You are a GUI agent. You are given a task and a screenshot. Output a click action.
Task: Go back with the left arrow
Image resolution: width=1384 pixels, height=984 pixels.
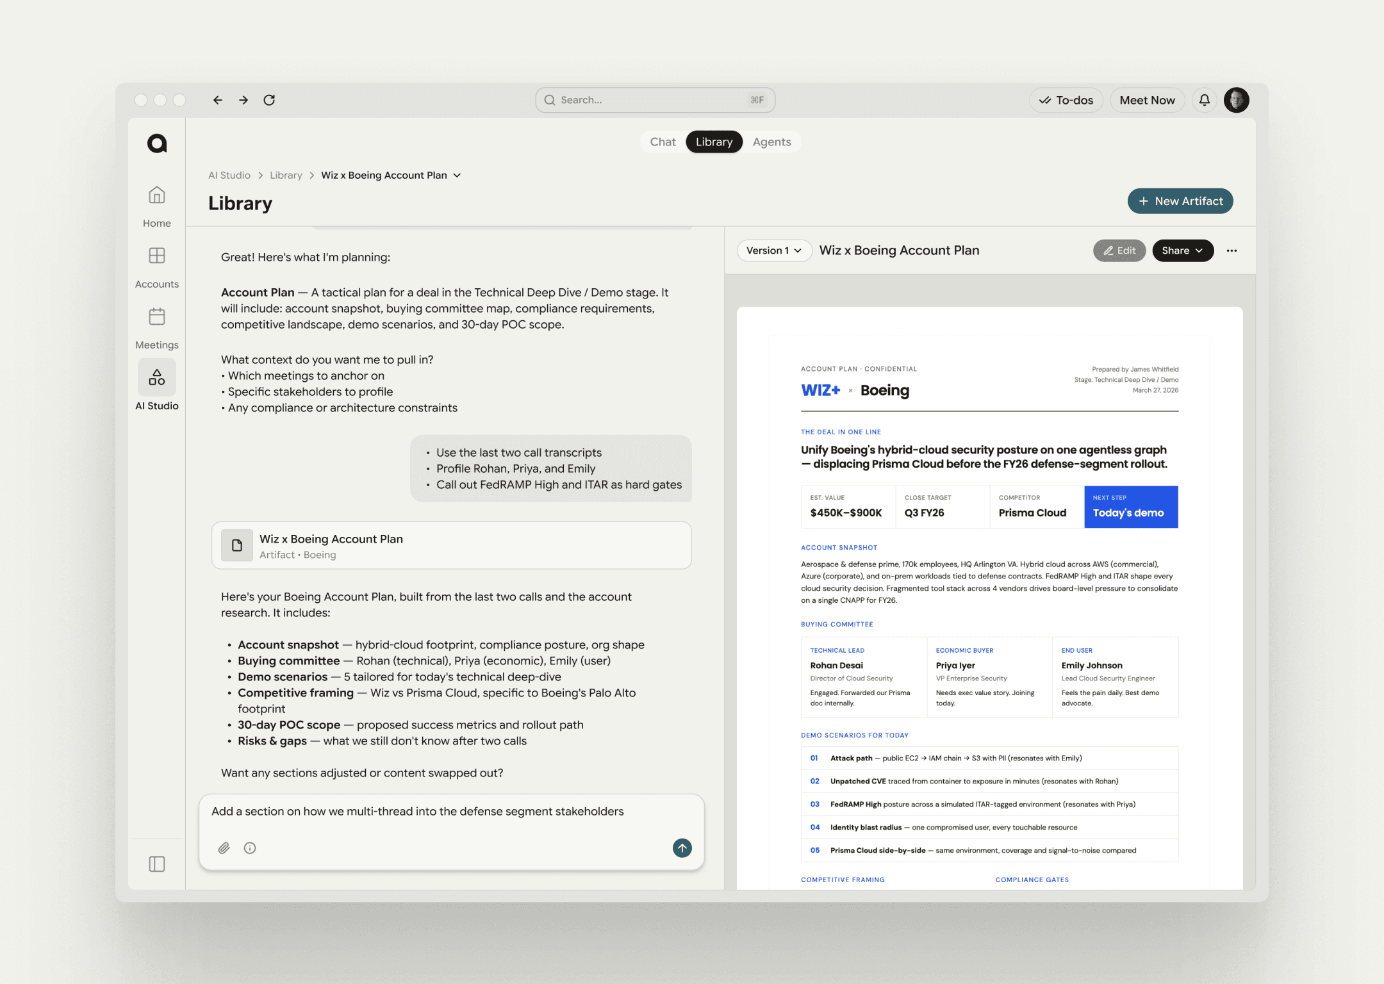pyautogui.click(x=218, y=100)
